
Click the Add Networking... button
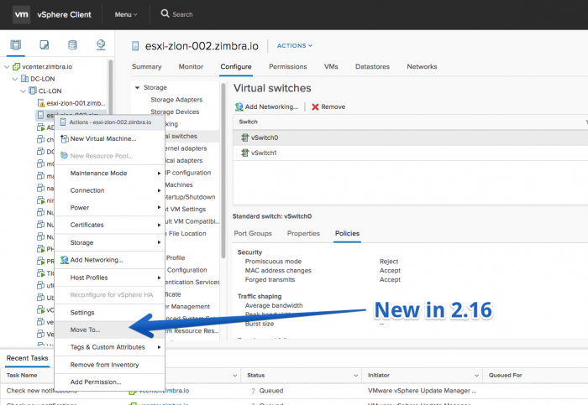(266, 107)
